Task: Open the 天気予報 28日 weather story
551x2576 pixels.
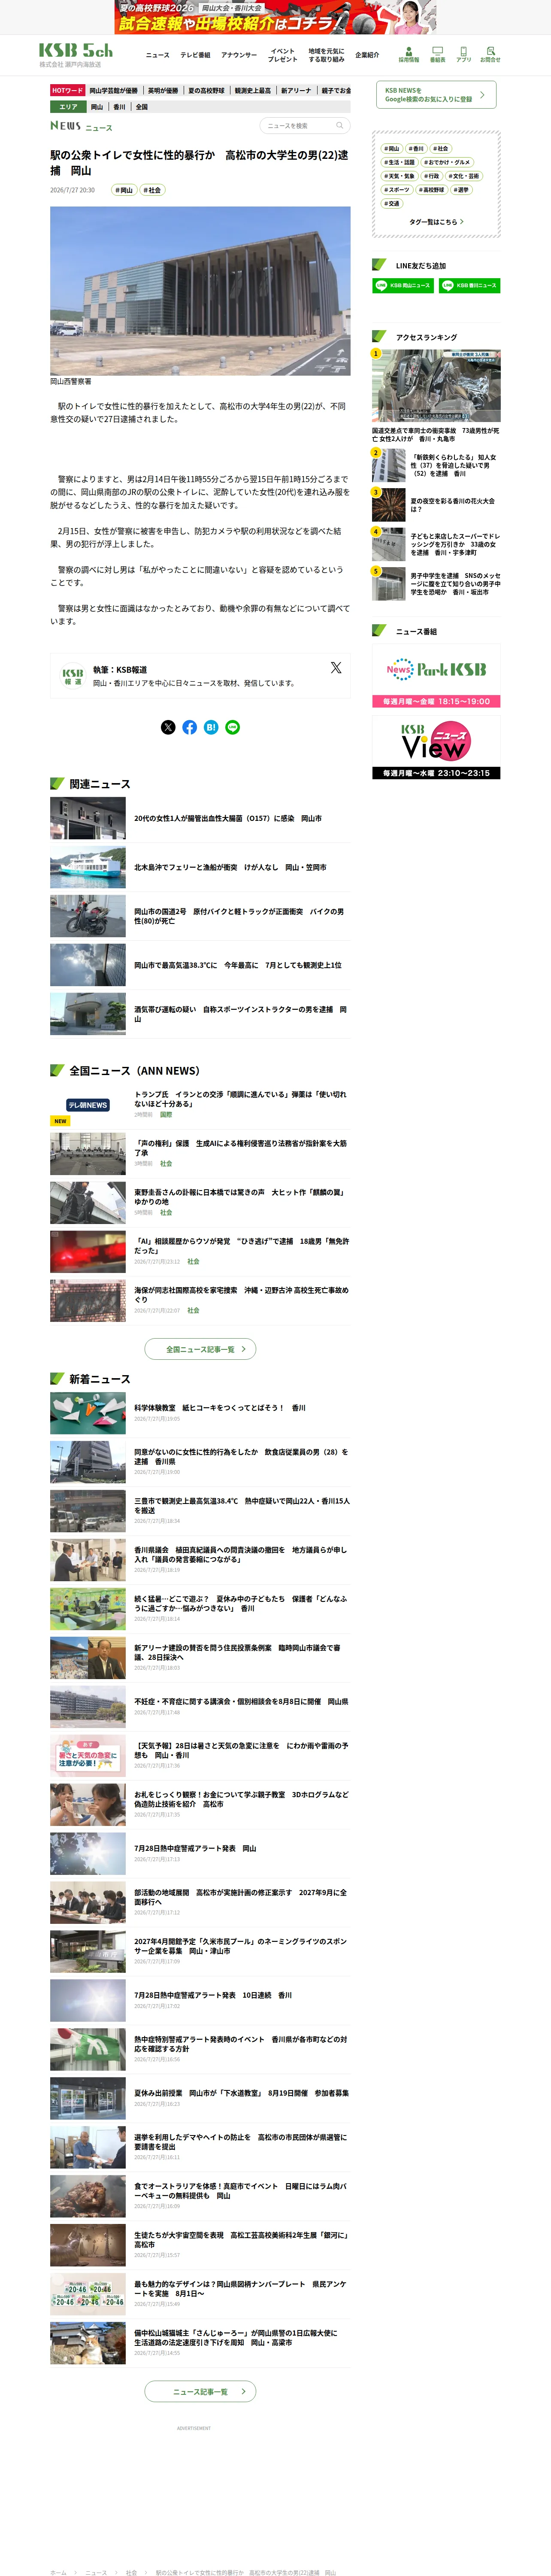Action: 241,1750
